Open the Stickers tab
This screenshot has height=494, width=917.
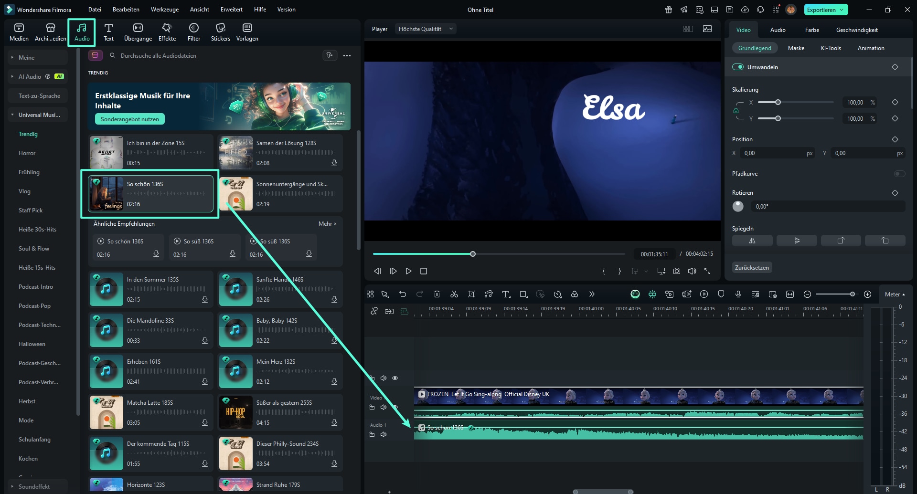[221, 32]
